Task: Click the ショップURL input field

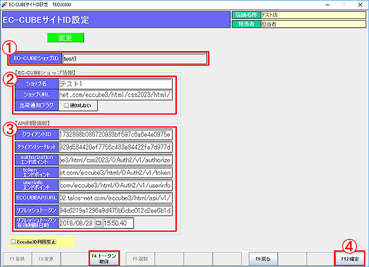Action: pos(116,94)
